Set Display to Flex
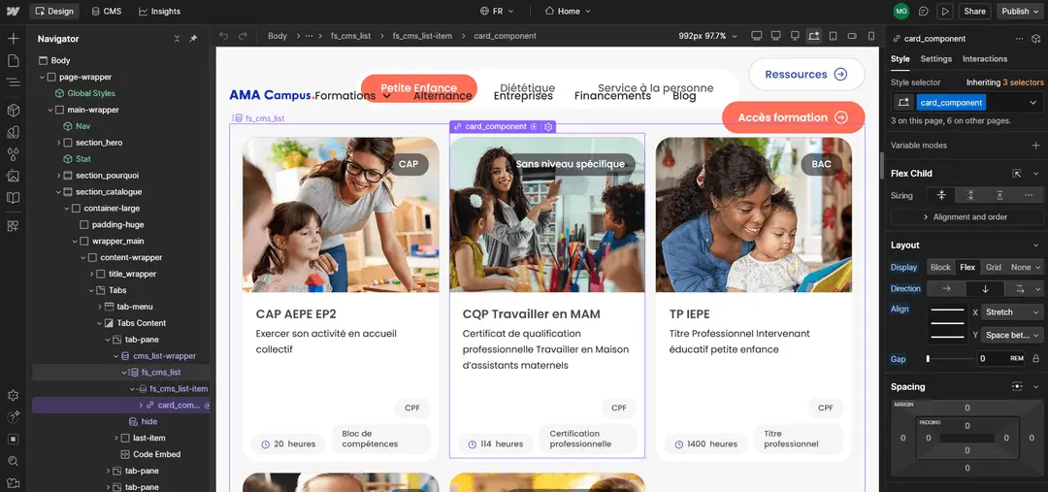Image resolution: width=1048 pixels, height=492 pixels. 967,267
